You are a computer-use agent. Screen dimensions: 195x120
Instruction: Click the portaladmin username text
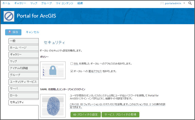click(x=173, y=3)
